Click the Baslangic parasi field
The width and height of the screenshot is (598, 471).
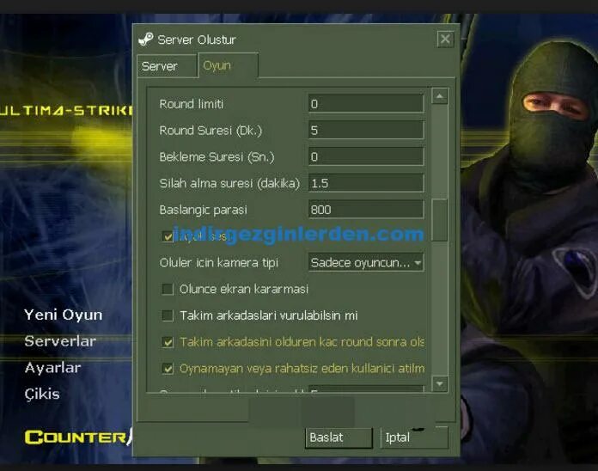(366, 210)
